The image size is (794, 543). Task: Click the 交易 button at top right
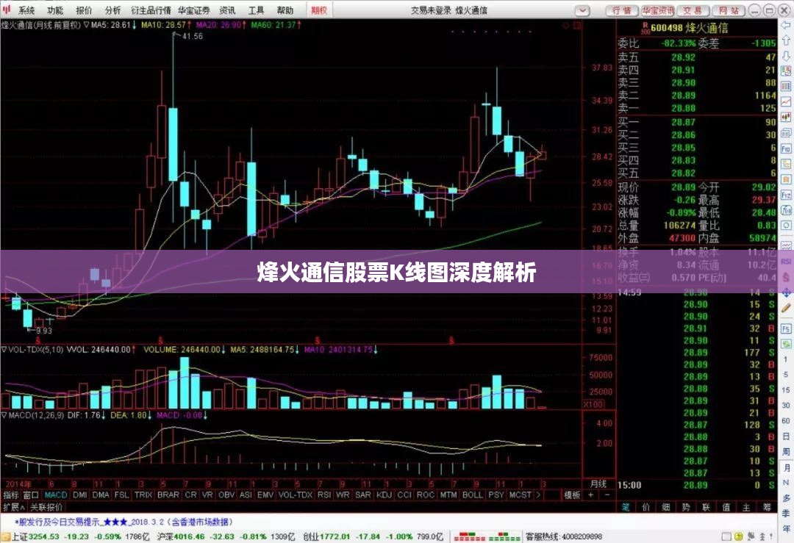pyautogui.click(x=693, y=10)
